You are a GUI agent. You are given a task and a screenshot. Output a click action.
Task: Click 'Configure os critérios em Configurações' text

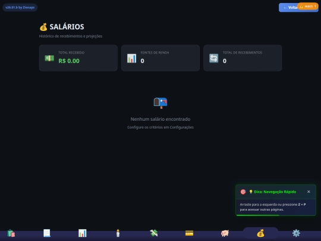160,127
